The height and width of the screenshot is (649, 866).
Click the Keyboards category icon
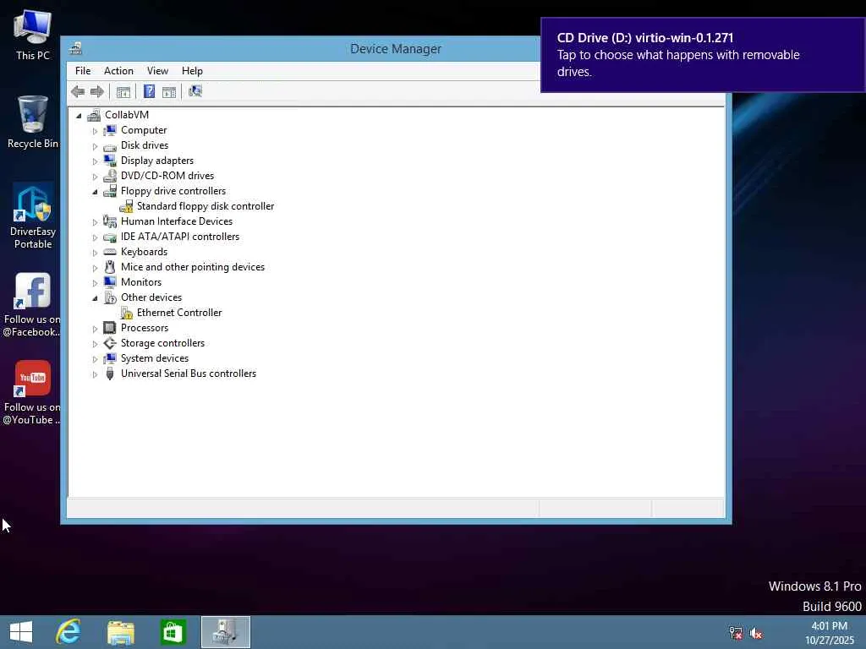pos(110,252)
